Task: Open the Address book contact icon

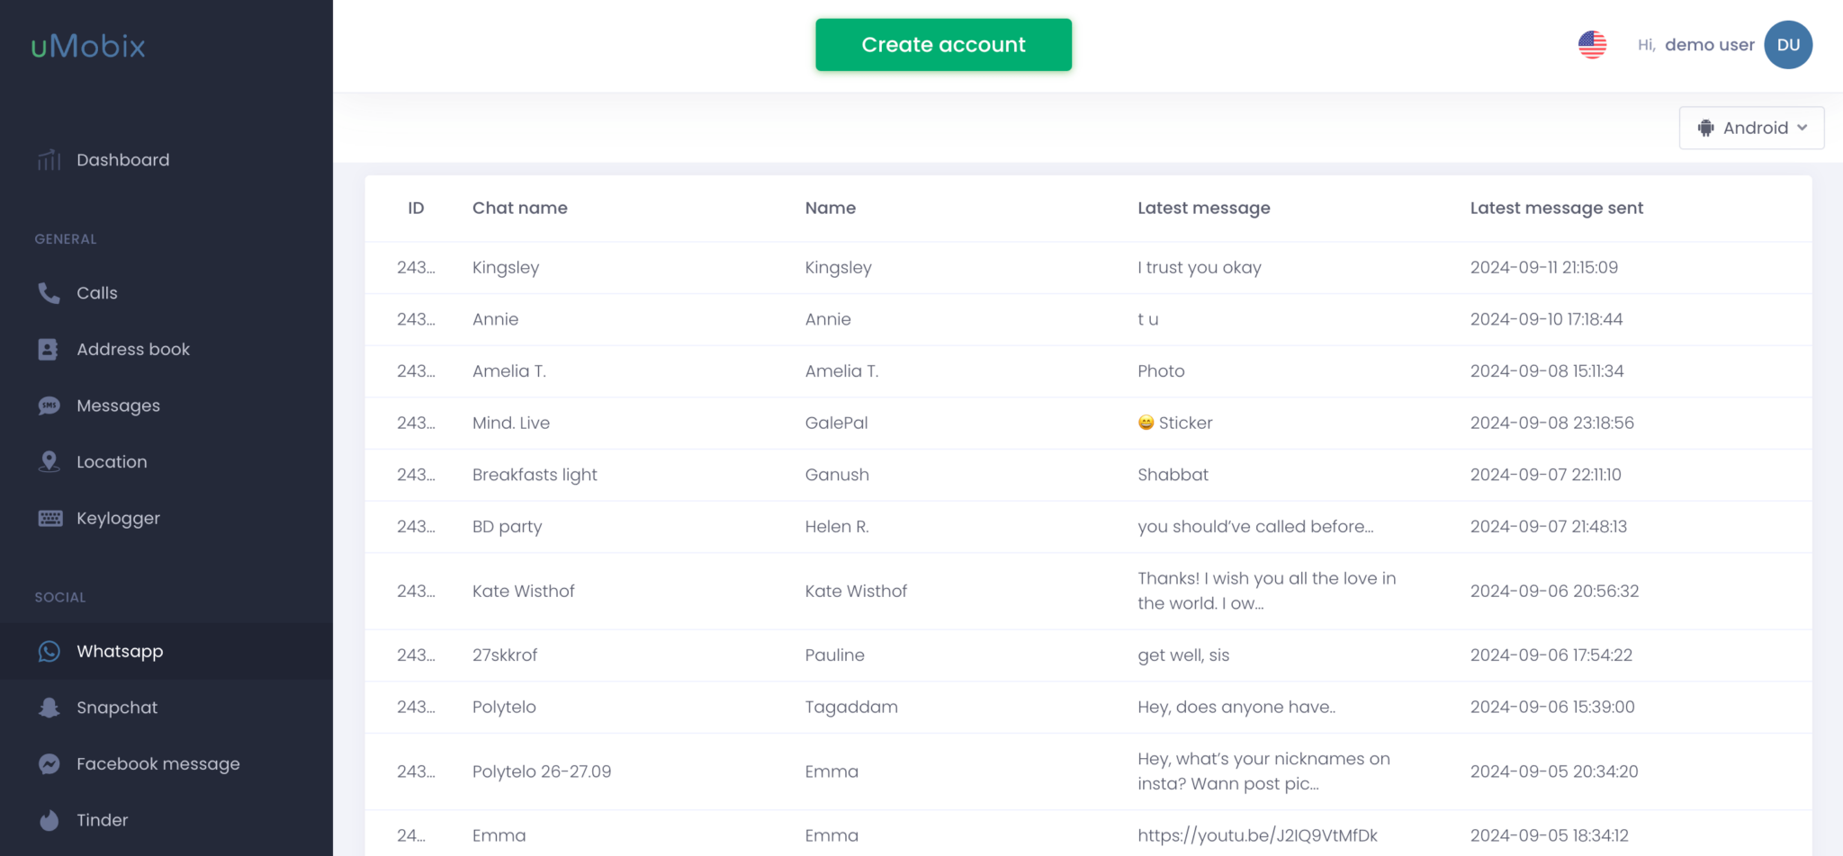Action: 48,349
